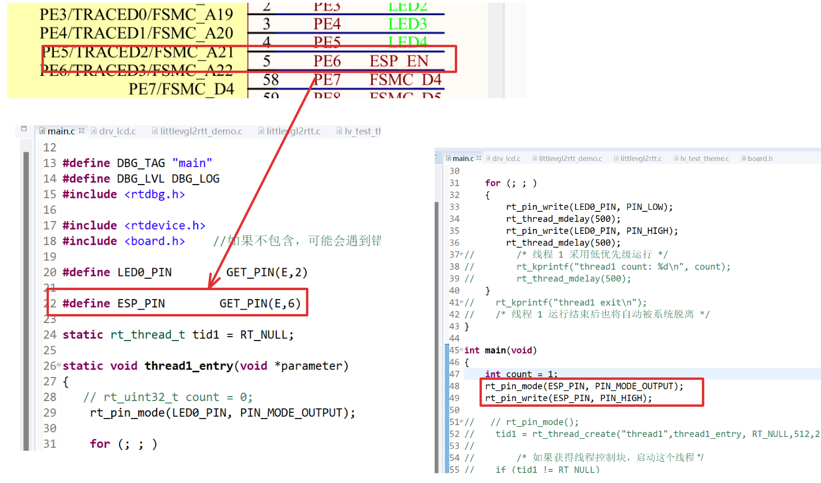Click '#define ESP_PIN' on line 22
Image resolution: width=821 pixels, height=483 pixels.
(x=114, y=303)
